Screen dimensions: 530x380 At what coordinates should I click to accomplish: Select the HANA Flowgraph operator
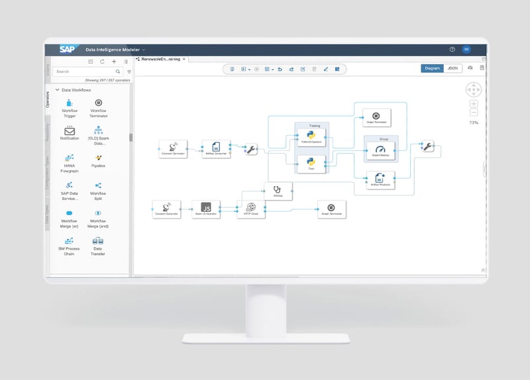click(70, 163)
